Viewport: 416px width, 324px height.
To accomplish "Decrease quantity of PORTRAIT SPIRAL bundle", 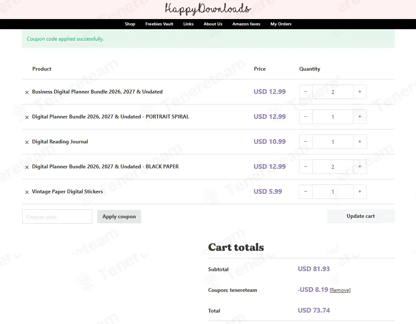I will coord(305,117).
